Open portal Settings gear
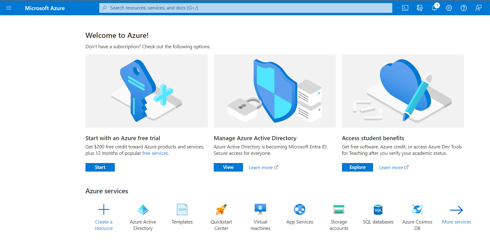 pyautogui.click(x=449, y=8)
